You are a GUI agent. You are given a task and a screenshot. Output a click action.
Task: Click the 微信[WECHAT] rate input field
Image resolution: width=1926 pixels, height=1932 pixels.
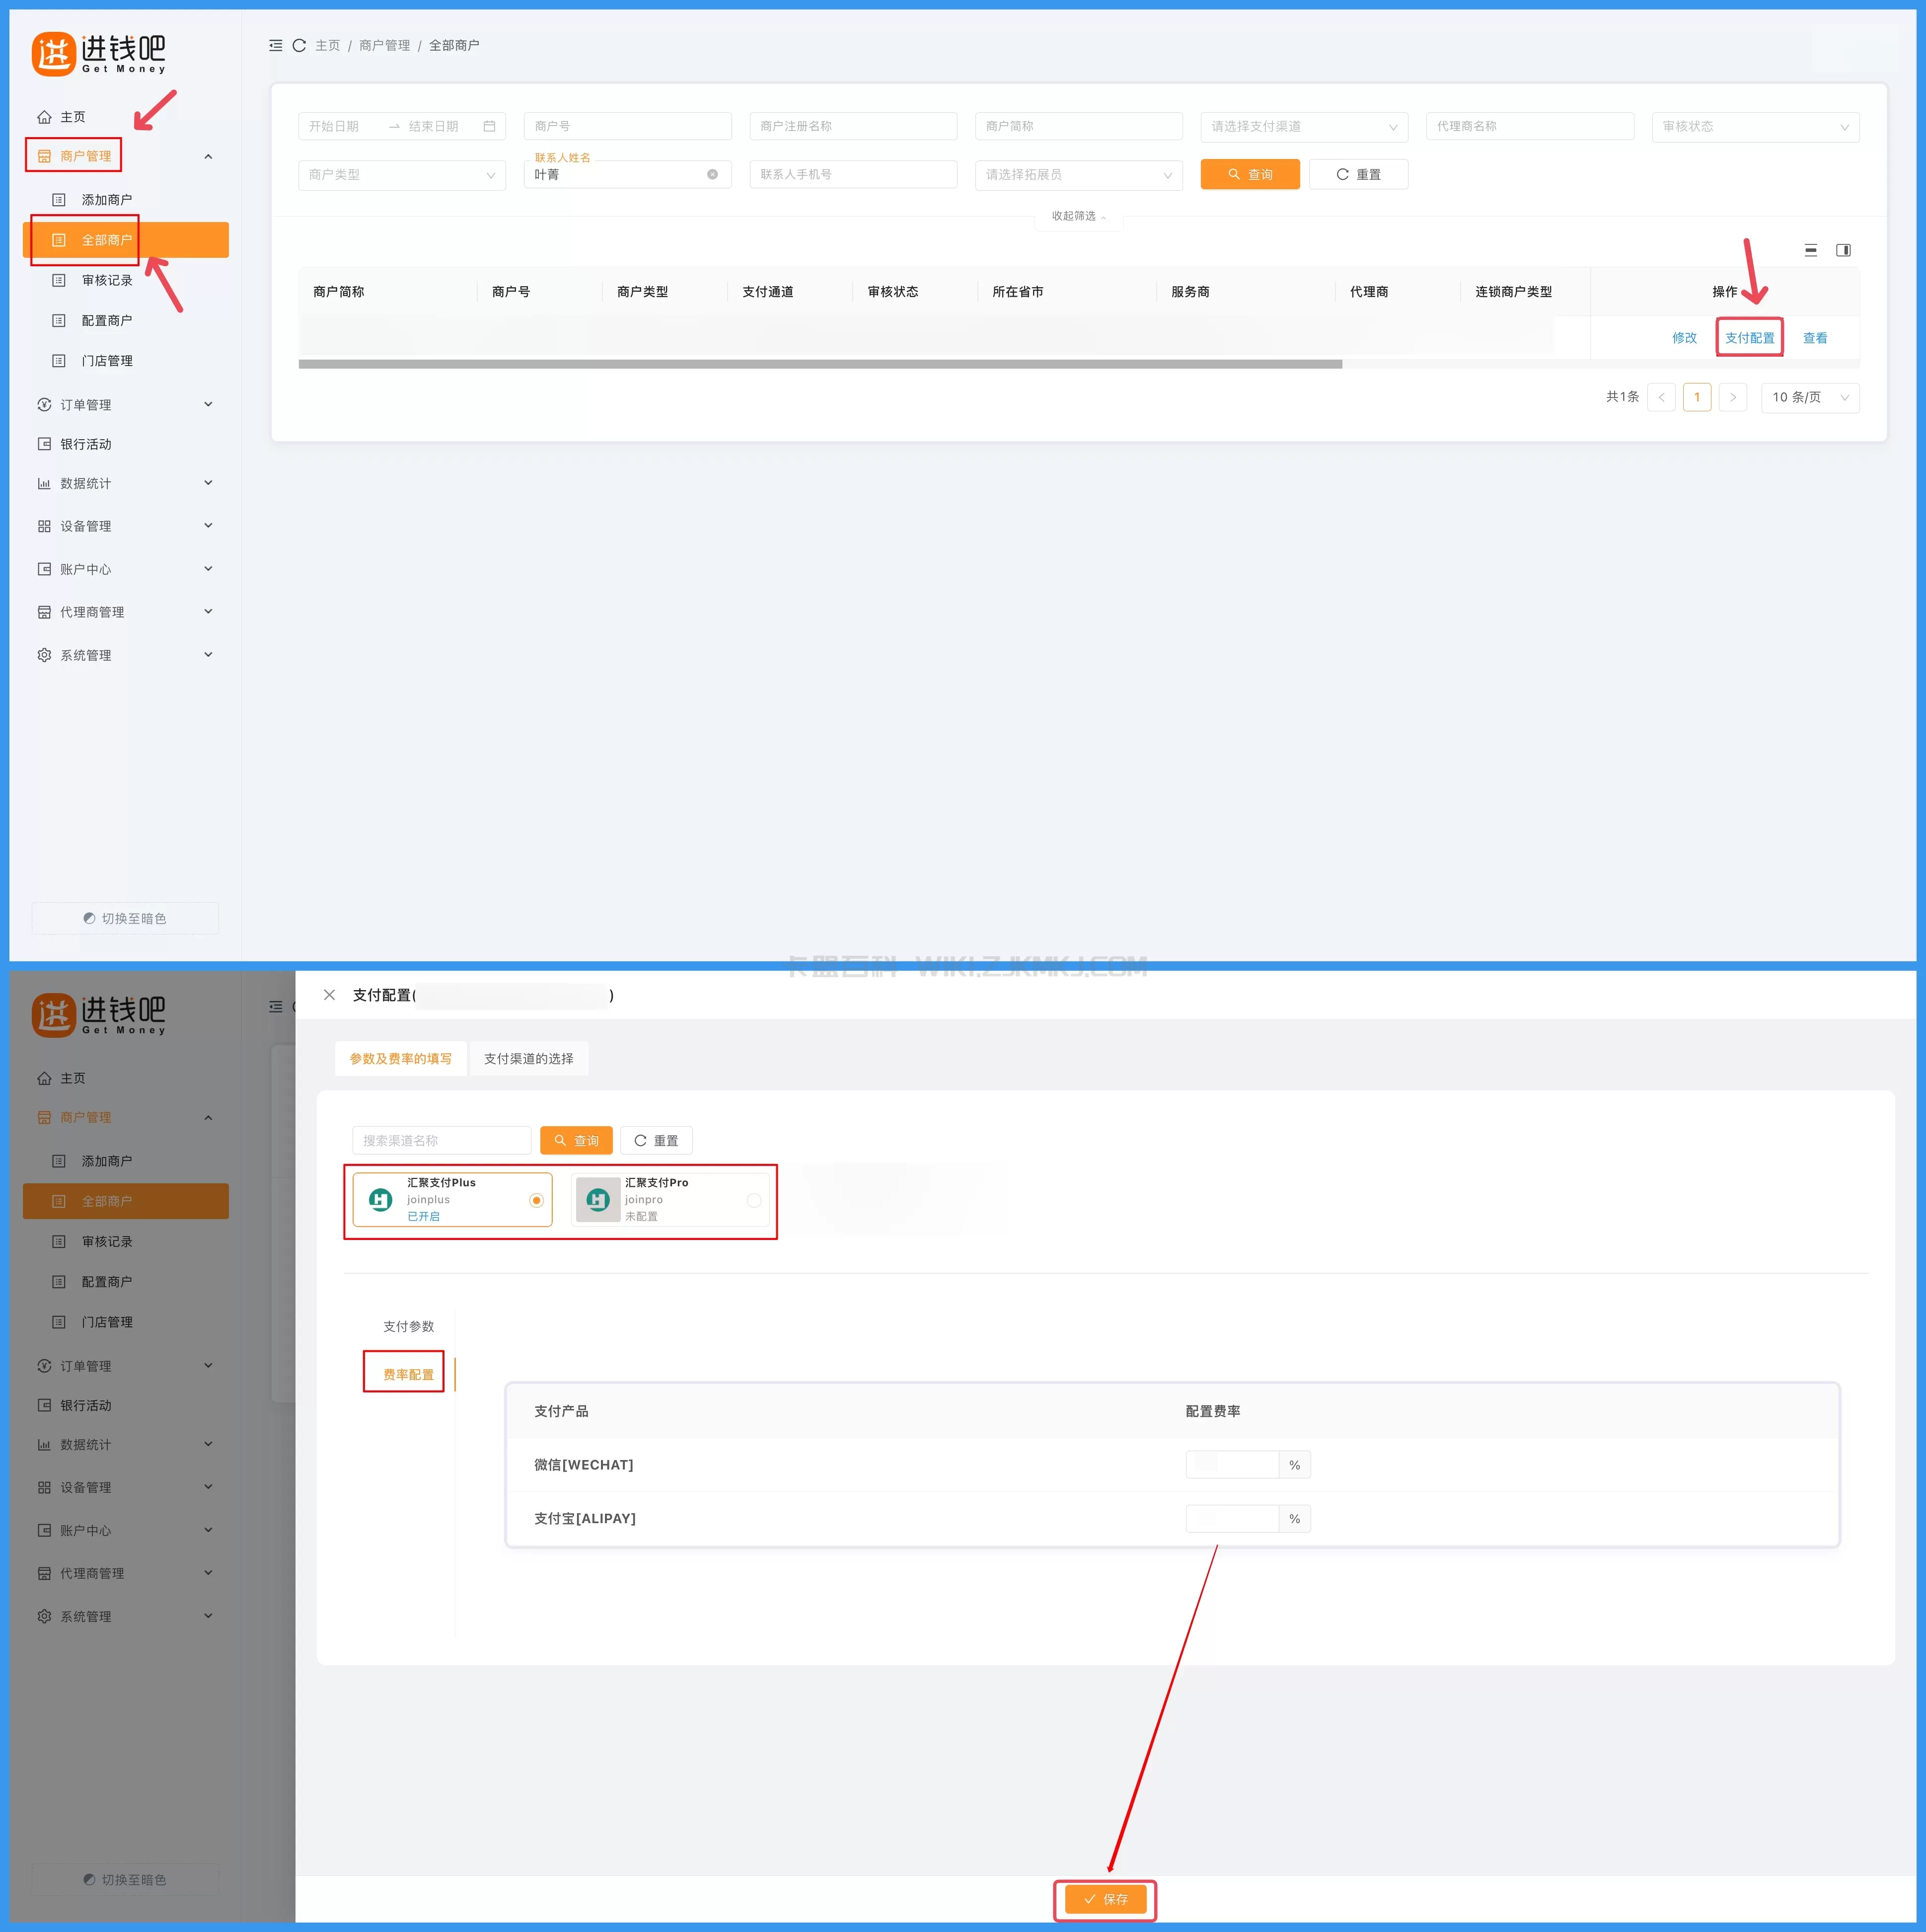coord(1231,1465)
